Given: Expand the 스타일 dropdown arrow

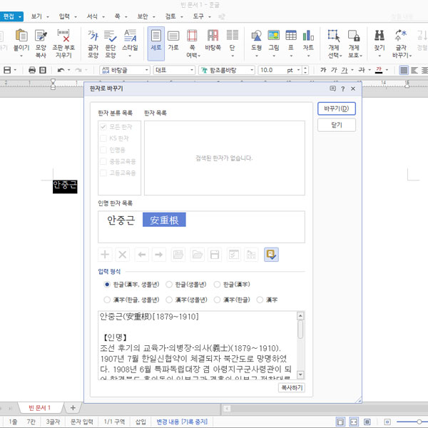Looking at the screenshot, I should 131,56.
